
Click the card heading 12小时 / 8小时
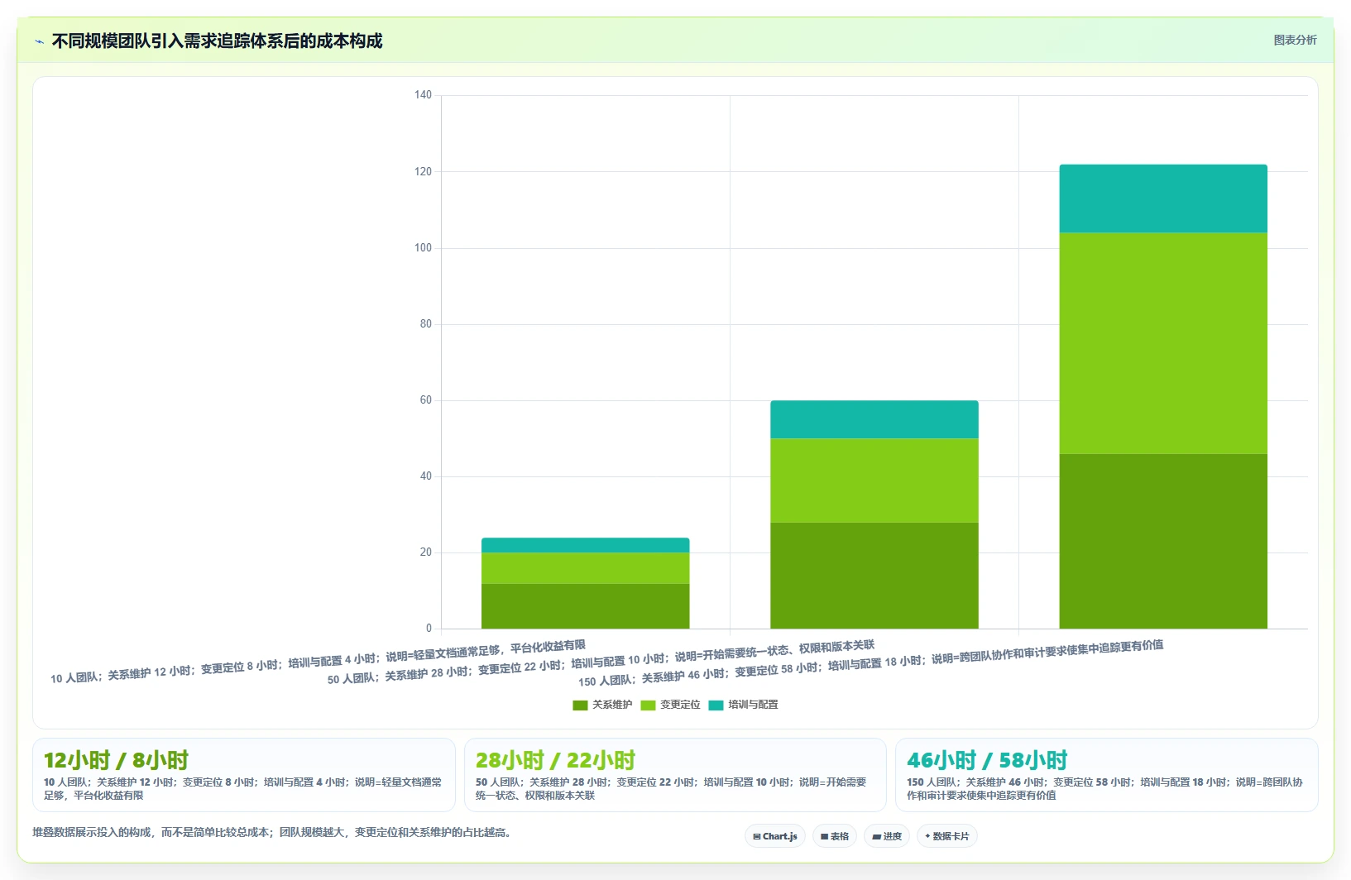pyautogui.click(x=116, y=760)
